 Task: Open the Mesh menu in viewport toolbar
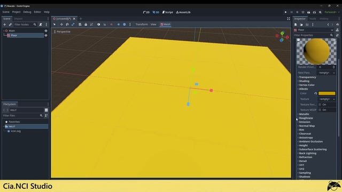(x=165, y=25)
